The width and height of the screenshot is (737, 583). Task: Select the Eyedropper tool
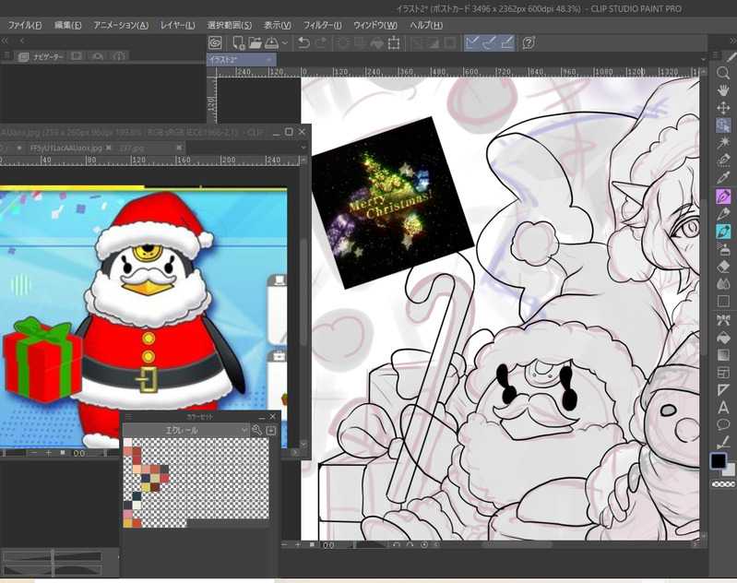(x=723, y=178)
